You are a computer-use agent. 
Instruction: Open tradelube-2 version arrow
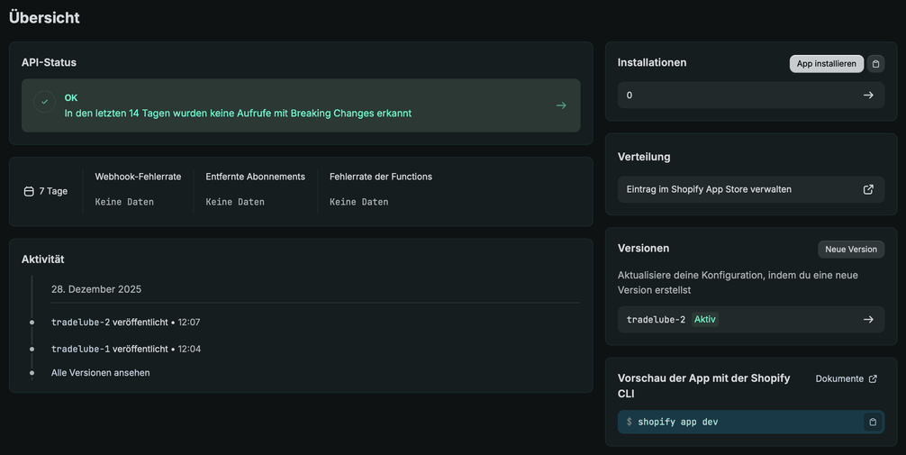click(x=868, y=319)
